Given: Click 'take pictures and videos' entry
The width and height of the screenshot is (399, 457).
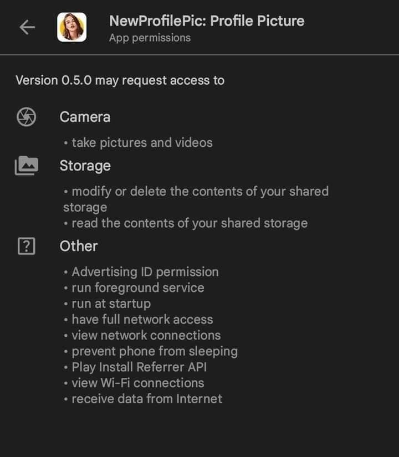Looking at the screenshot, I should click(142, 142).
